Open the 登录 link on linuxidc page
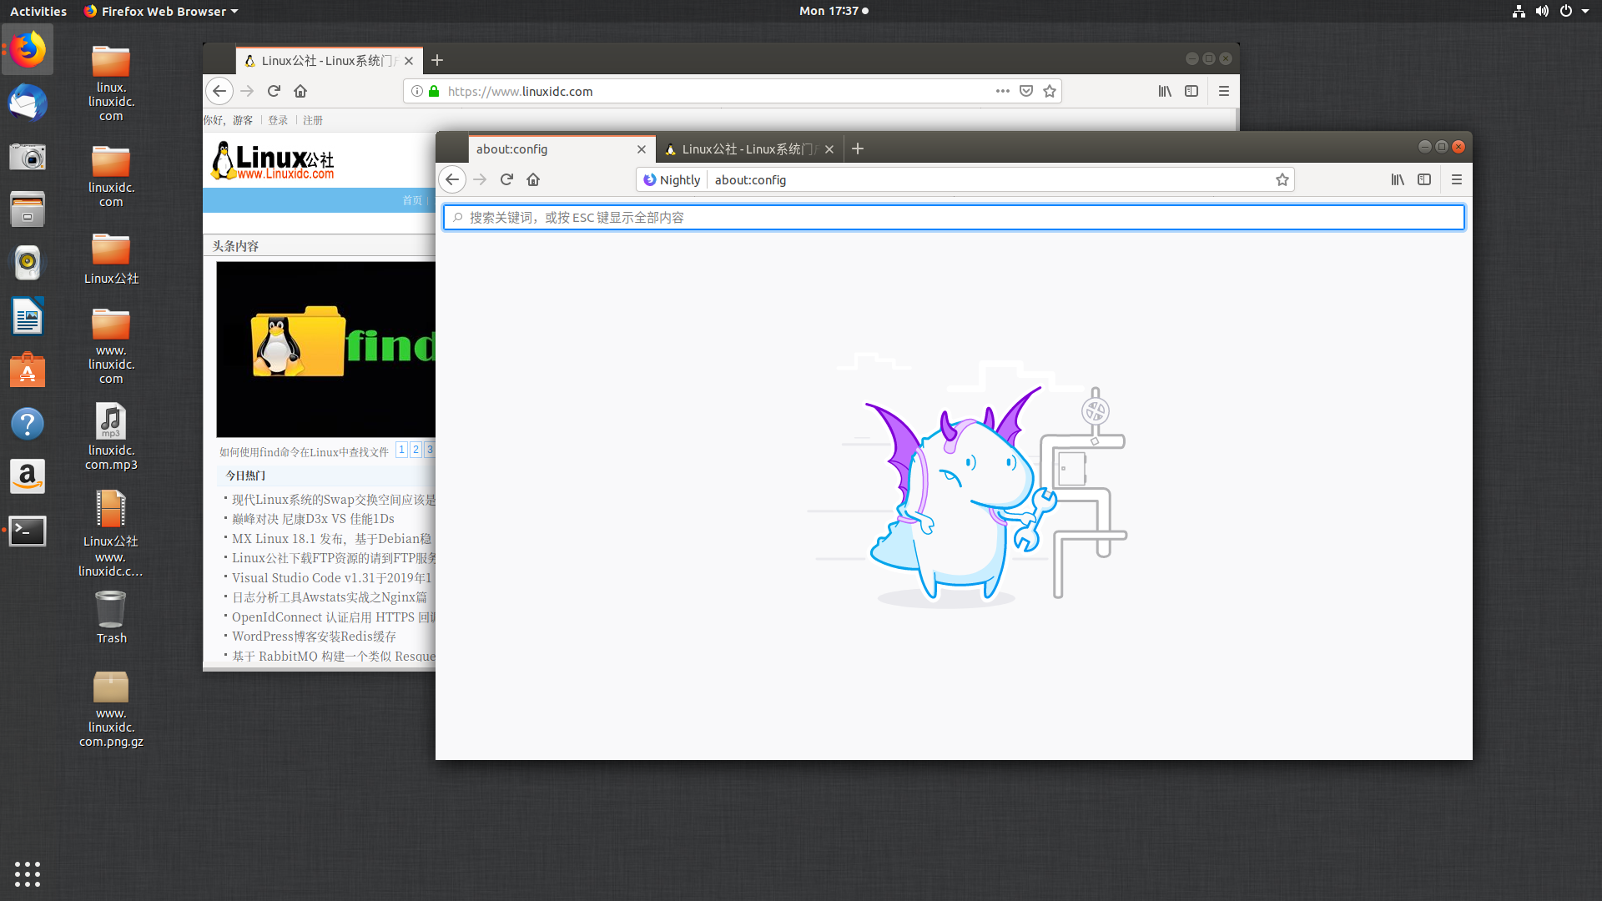Screen dimensions: 1602x901 pyautogui.click(x=278, y=120)
